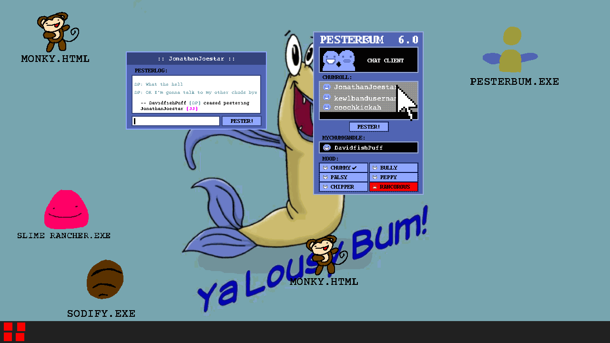Screen dimensions: 610x343
Task: Switch mood to PEPPY
Action: coord(393,177)
